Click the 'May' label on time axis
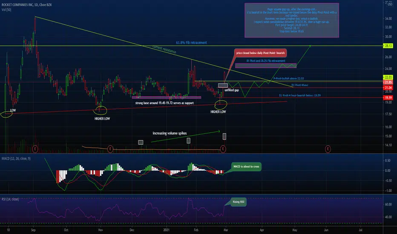This screenshot has height=234, width=397. click(295, 230)
